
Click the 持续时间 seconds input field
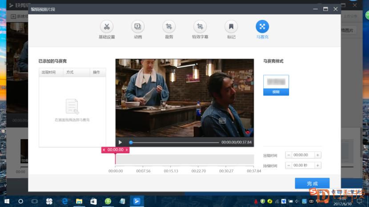click(x=303, y=165)
